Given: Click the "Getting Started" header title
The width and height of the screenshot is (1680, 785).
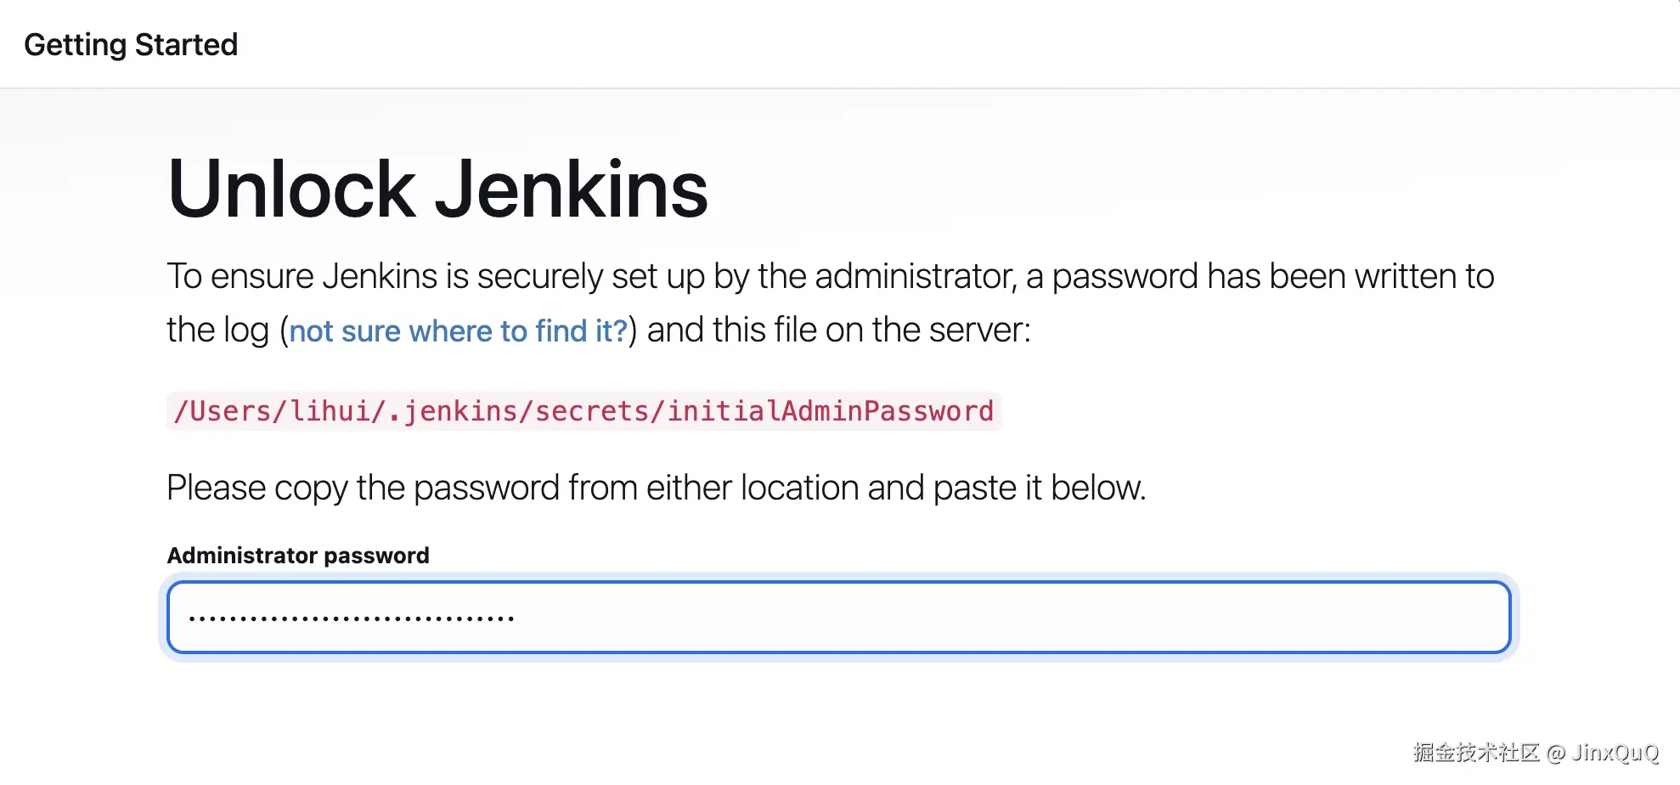Looking at the screenshot, I should (x=131, y=44).
